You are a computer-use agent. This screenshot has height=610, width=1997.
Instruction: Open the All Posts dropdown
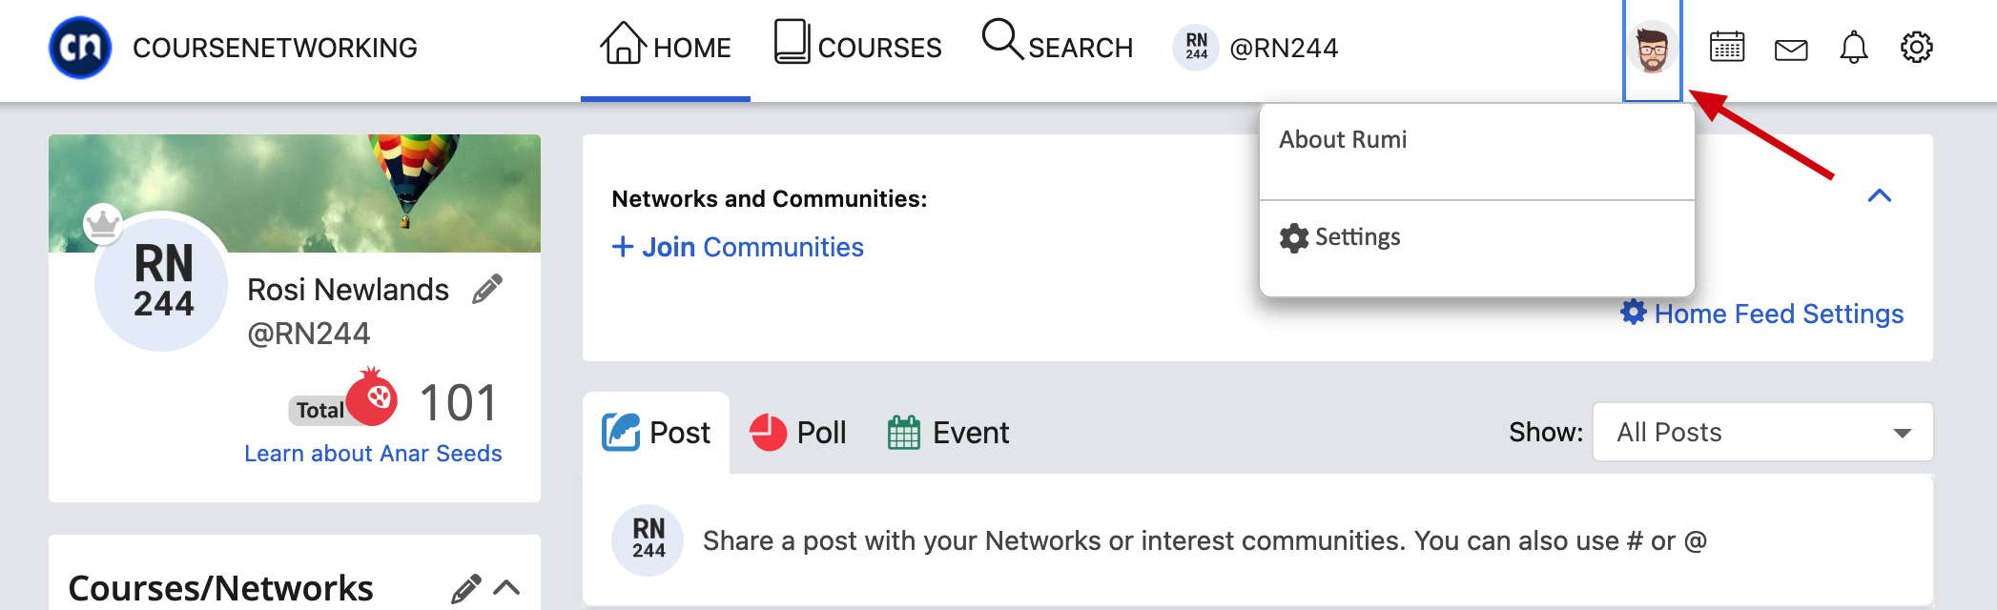tap(1762, 432)
